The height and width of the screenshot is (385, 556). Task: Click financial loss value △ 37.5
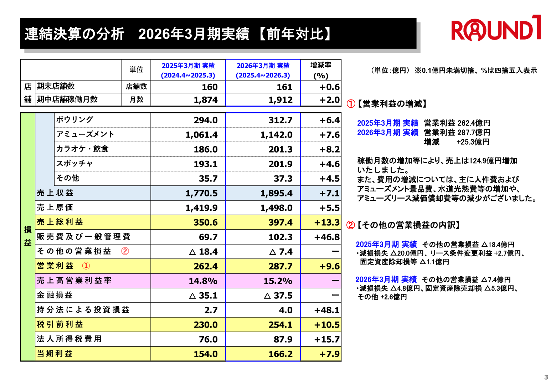click(278, 296)
